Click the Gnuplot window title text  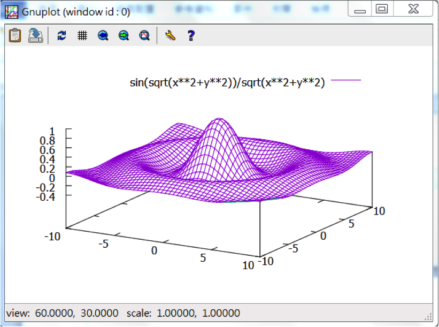point(76,10)
